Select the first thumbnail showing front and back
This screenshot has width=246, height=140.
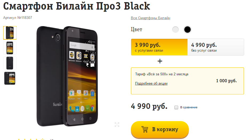(x=10, y=33)
